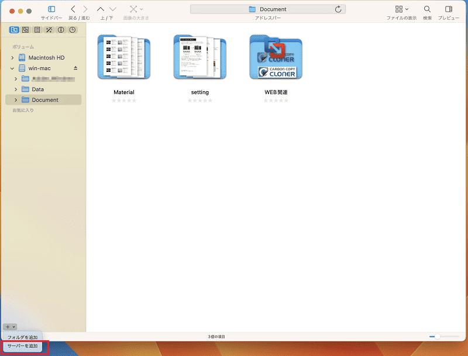Toggle the プレビュー preview panel
The width and height of the screenshot is (468, 356).
[x=448, y=9]
